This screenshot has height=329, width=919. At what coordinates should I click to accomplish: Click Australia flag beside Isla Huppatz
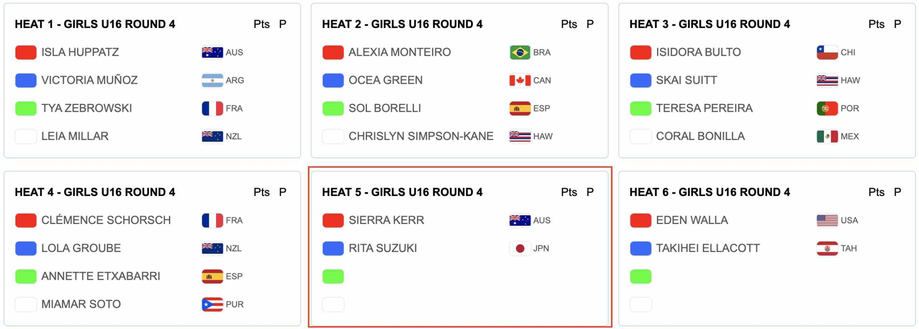pyautogui.click(x=212, y=52)
